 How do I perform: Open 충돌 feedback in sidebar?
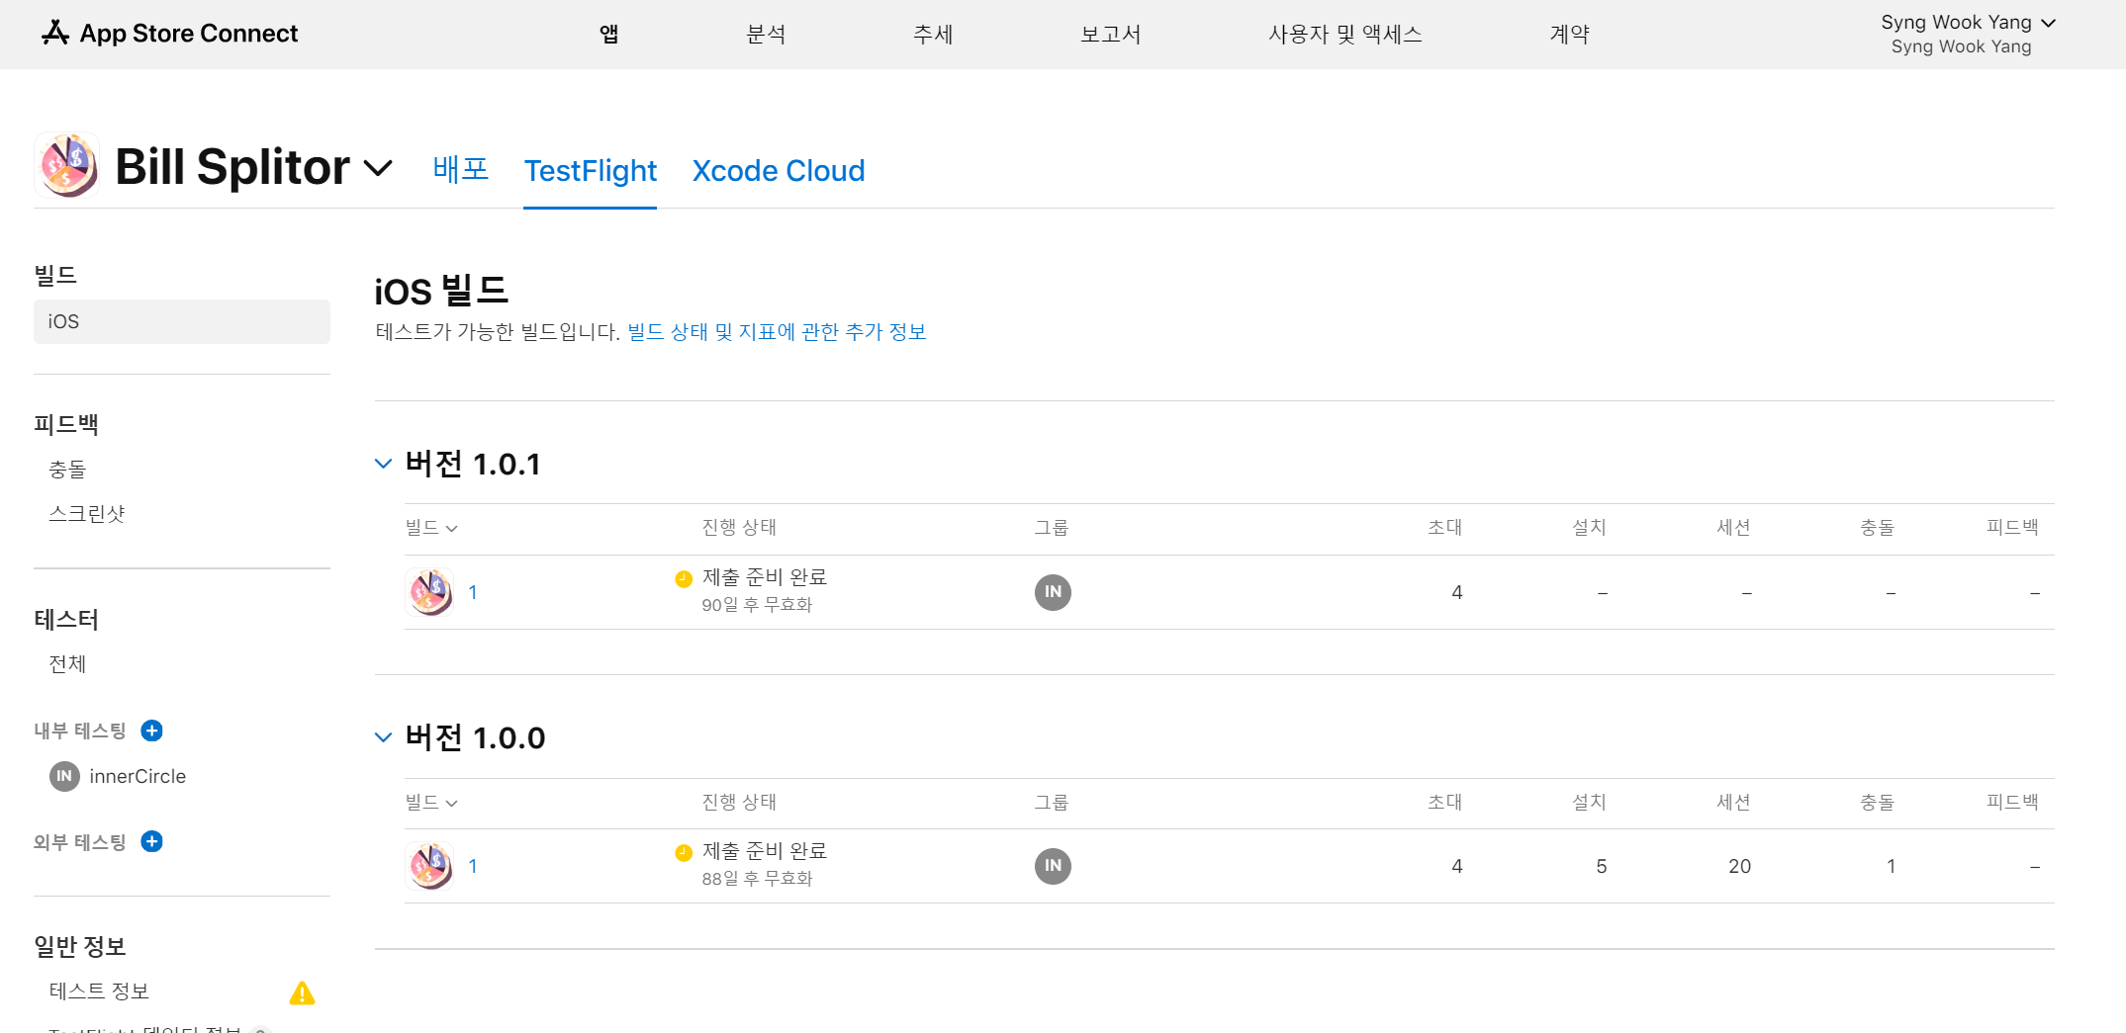(68, 470)
